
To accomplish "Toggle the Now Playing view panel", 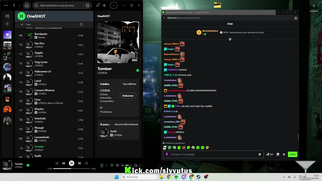I will (x=102, y=165).
